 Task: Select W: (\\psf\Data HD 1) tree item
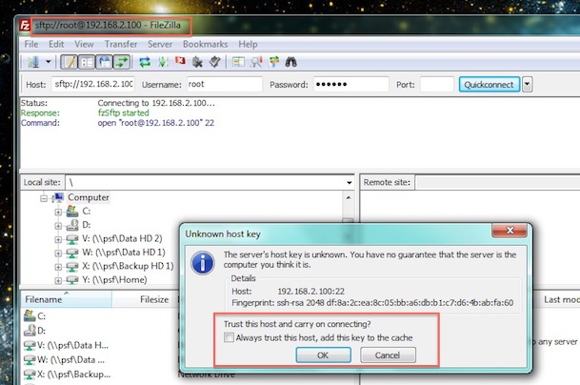(x=124, y=253)
